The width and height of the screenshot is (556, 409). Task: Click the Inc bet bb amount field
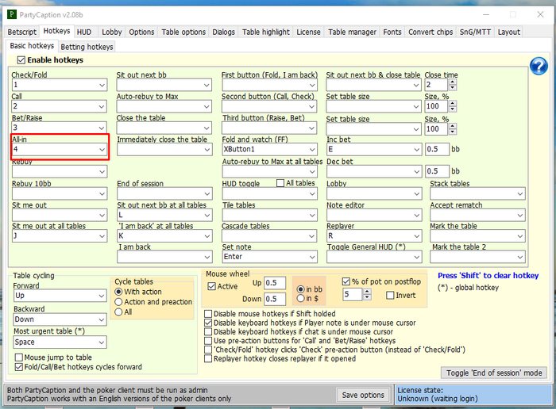pos(437,149)
